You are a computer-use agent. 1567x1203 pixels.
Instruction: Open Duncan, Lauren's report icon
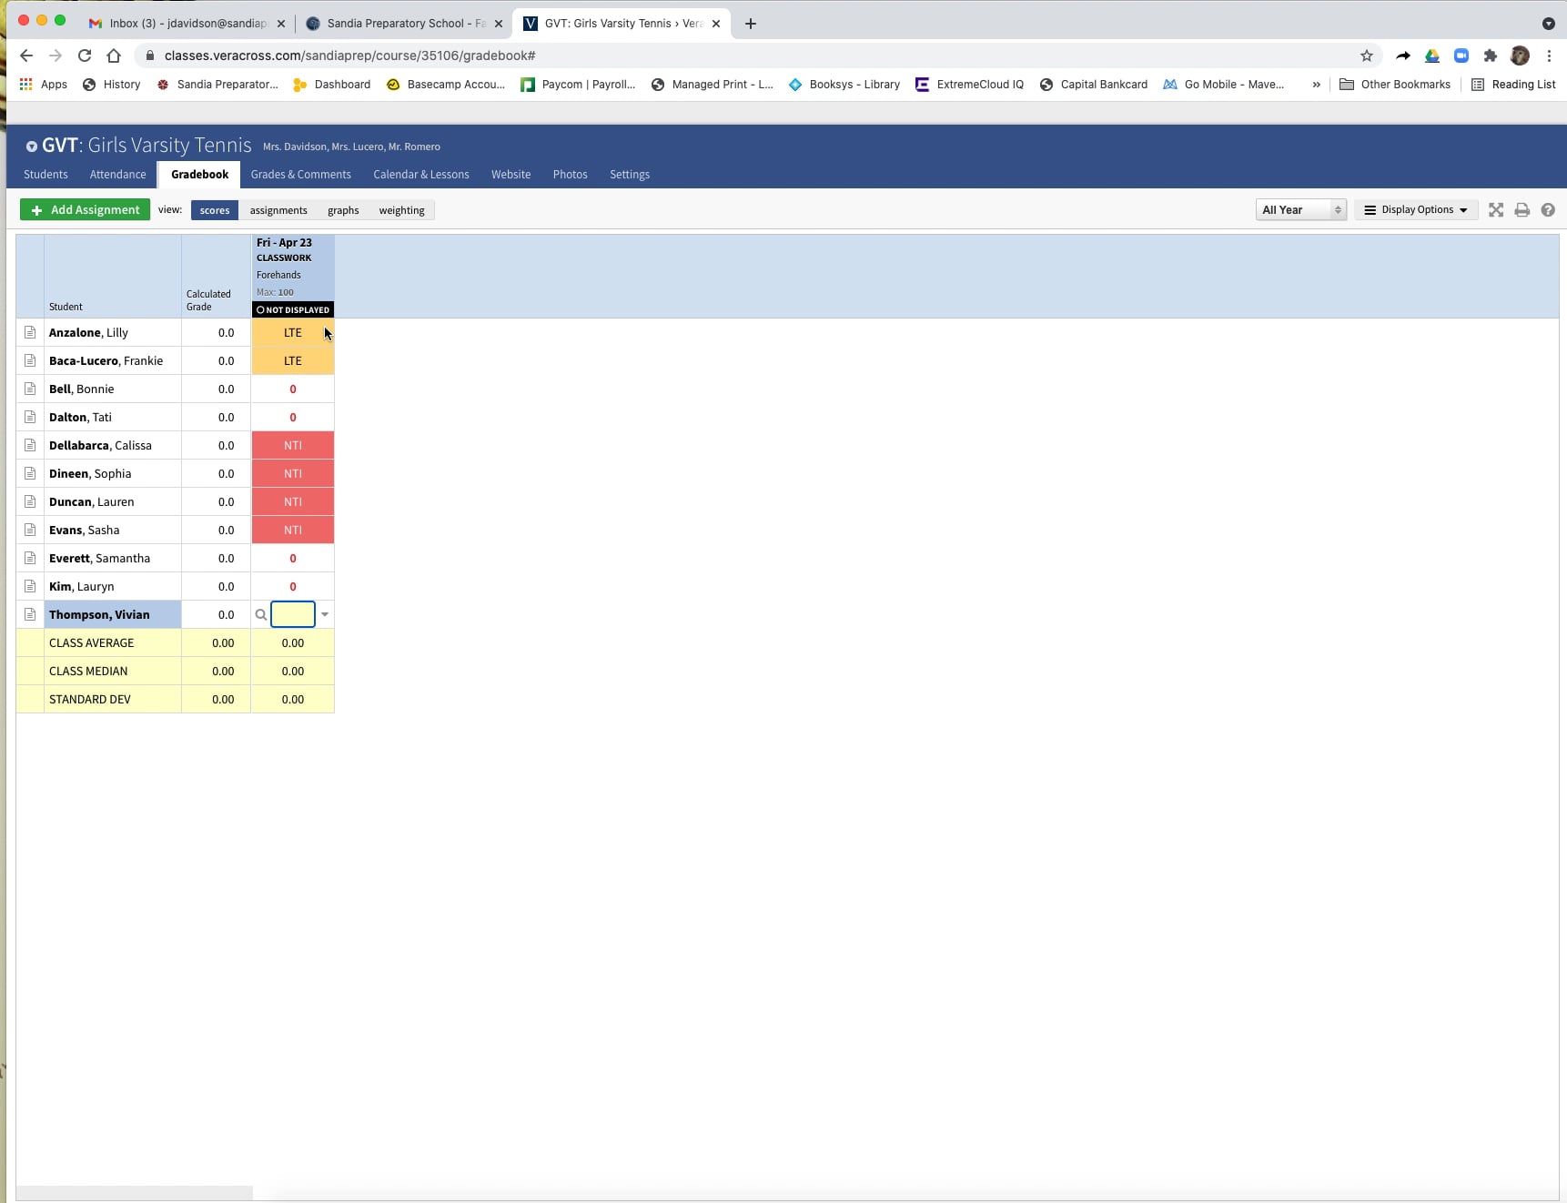tap(30, 501)
